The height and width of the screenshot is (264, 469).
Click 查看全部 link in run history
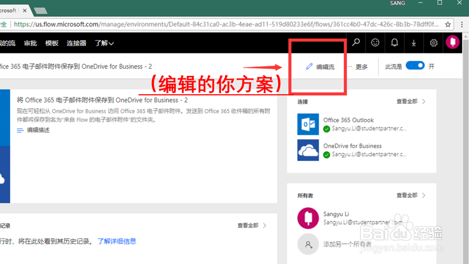click(x=248, y=226)
